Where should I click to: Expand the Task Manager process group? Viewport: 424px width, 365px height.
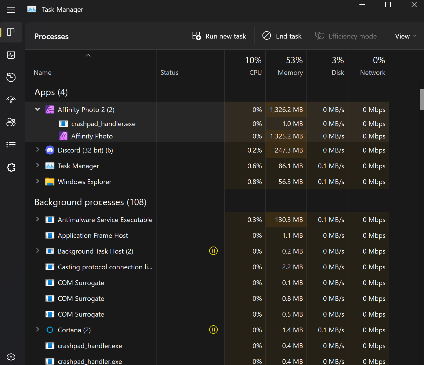point(37,165)
